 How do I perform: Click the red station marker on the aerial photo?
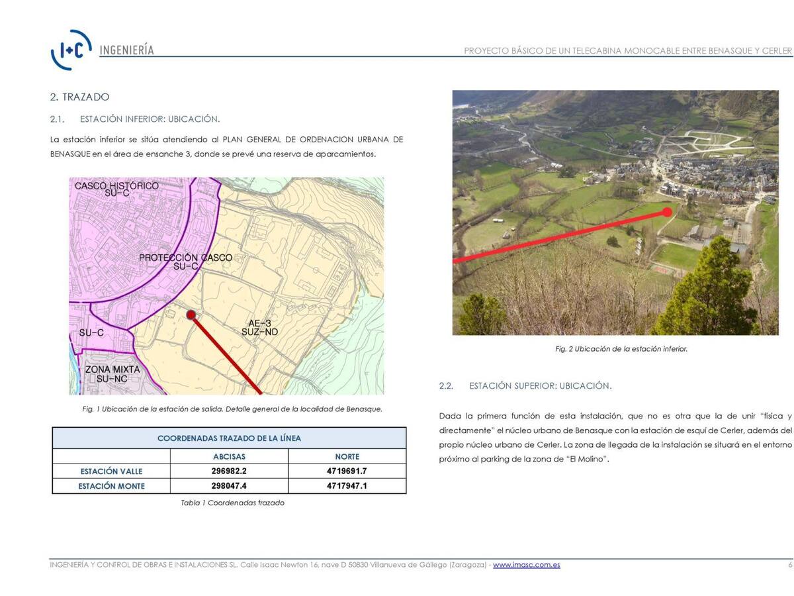pos(667,212)
